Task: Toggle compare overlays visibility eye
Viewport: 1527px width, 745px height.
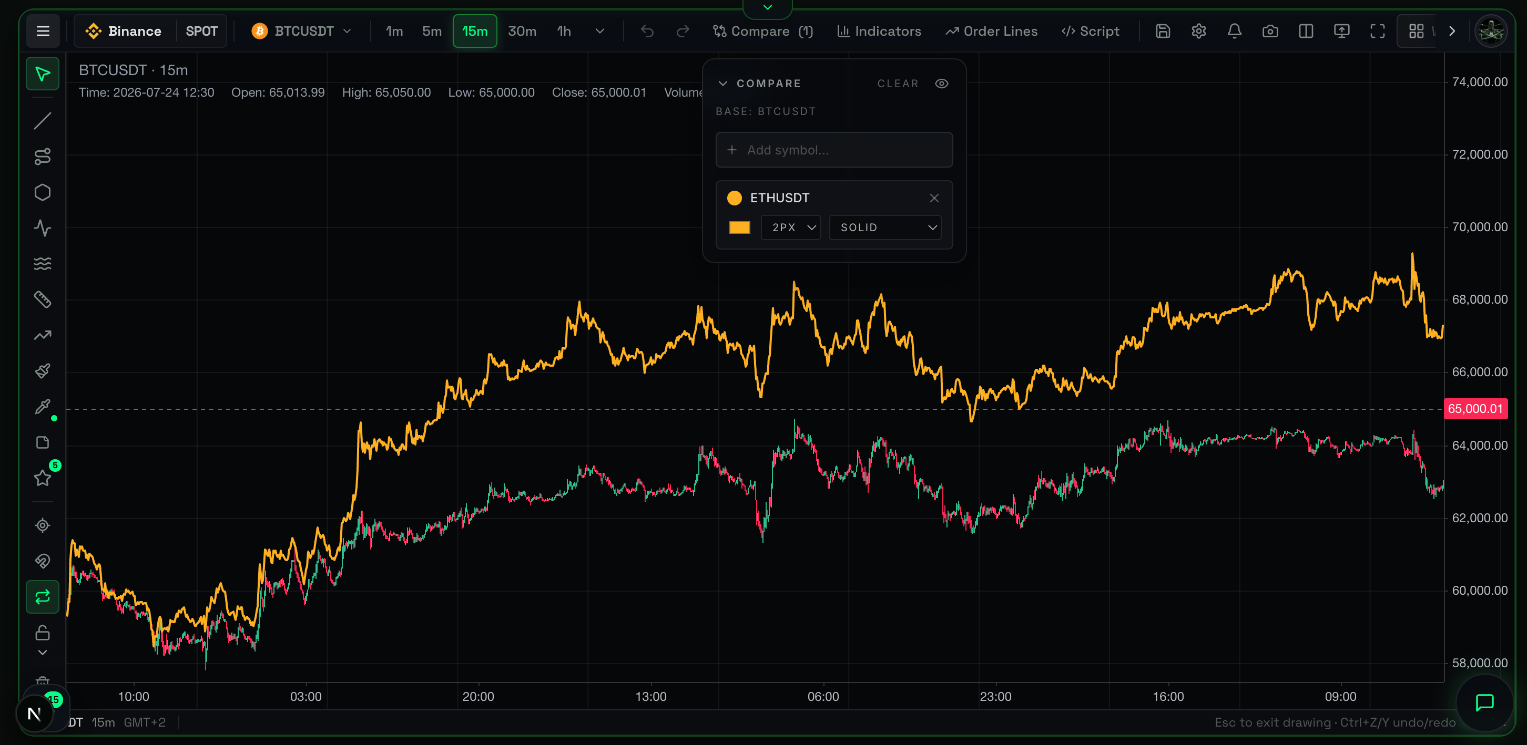Action: (x=942, y=84)
